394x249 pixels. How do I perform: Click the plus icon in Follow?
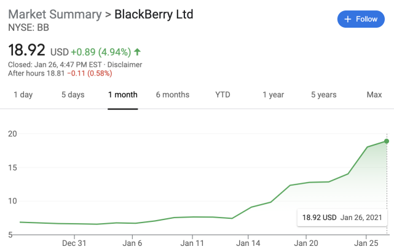(x=348, y=19)
